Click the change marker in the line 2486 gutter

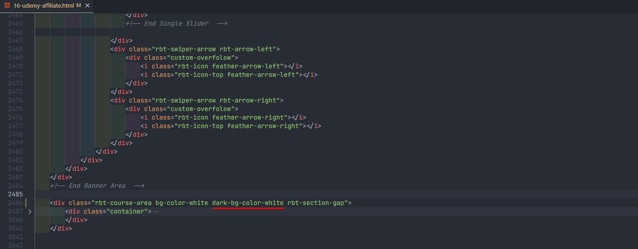tap(26, 203)
